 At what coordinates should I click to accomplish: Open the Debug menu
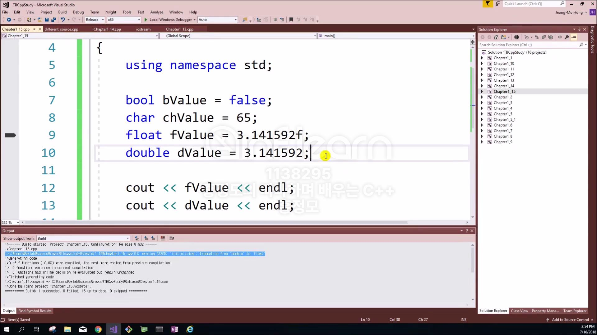click(78, 12)
